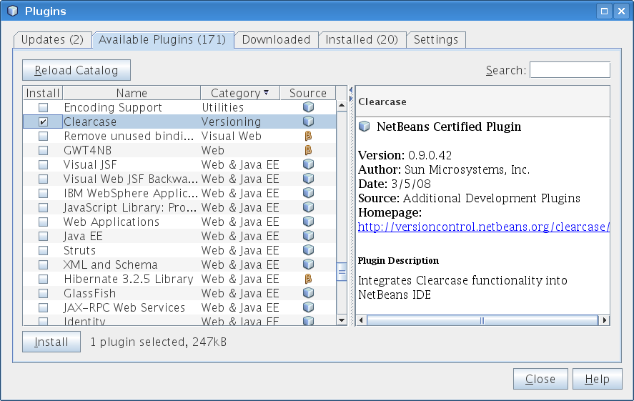
Task: Click the beta source icon for GWT4NB
Action: (308, 150)
